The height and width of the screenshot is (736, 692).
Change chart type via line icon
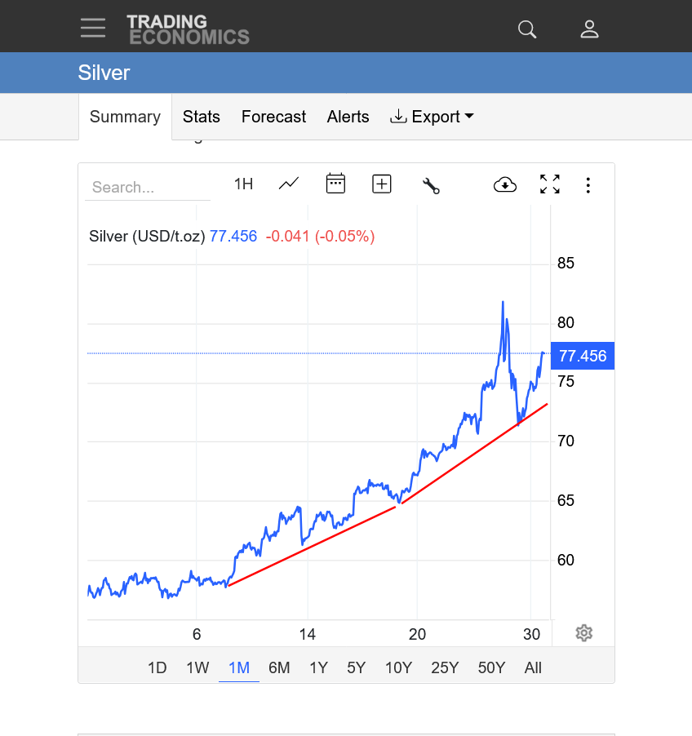click(x=288, y=184)
